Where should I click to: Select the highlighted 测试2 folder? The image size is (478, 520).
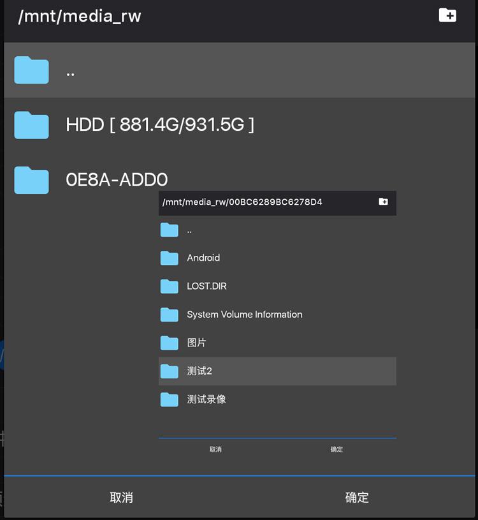coord(277,371)
